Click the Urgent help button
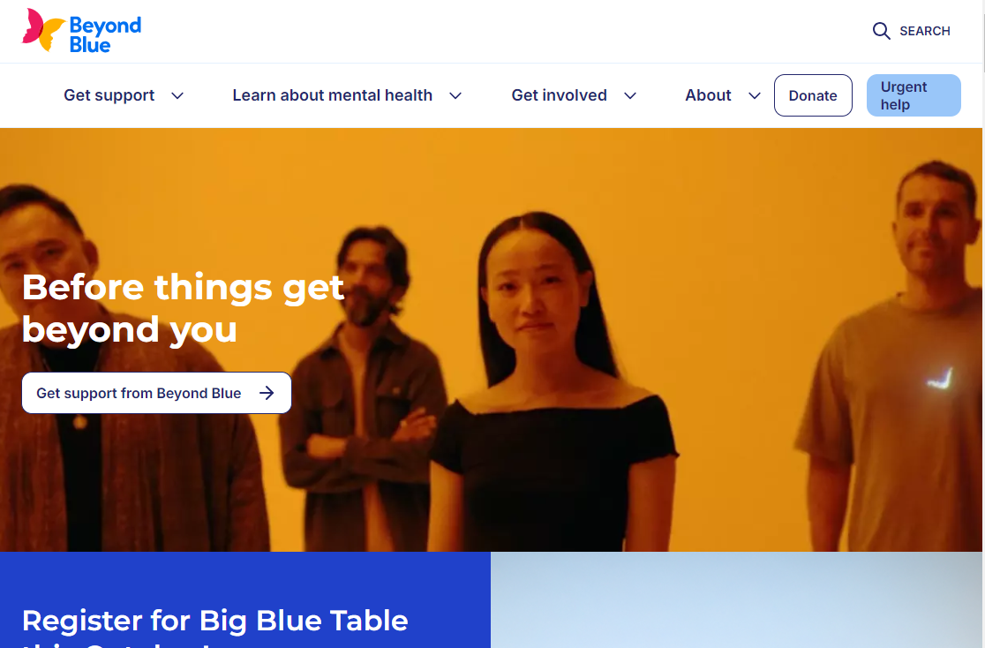Image resolution: width=985 pixels, height=648 pixels. [914, 95]
